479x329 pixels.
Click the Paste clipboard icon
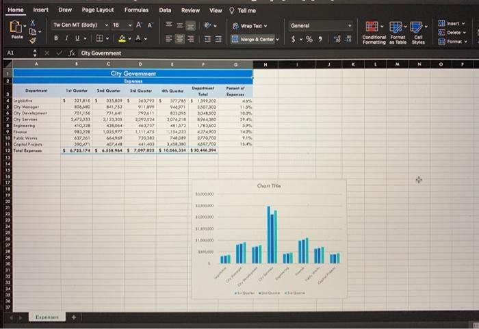pyautogui.click(x=16, y=27)
